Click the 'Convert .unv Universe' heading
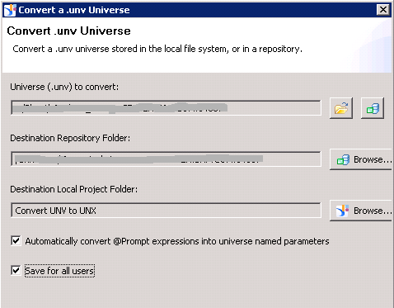Image resolution: width=394 pixels, height=308 pixels. click(68, 31)
